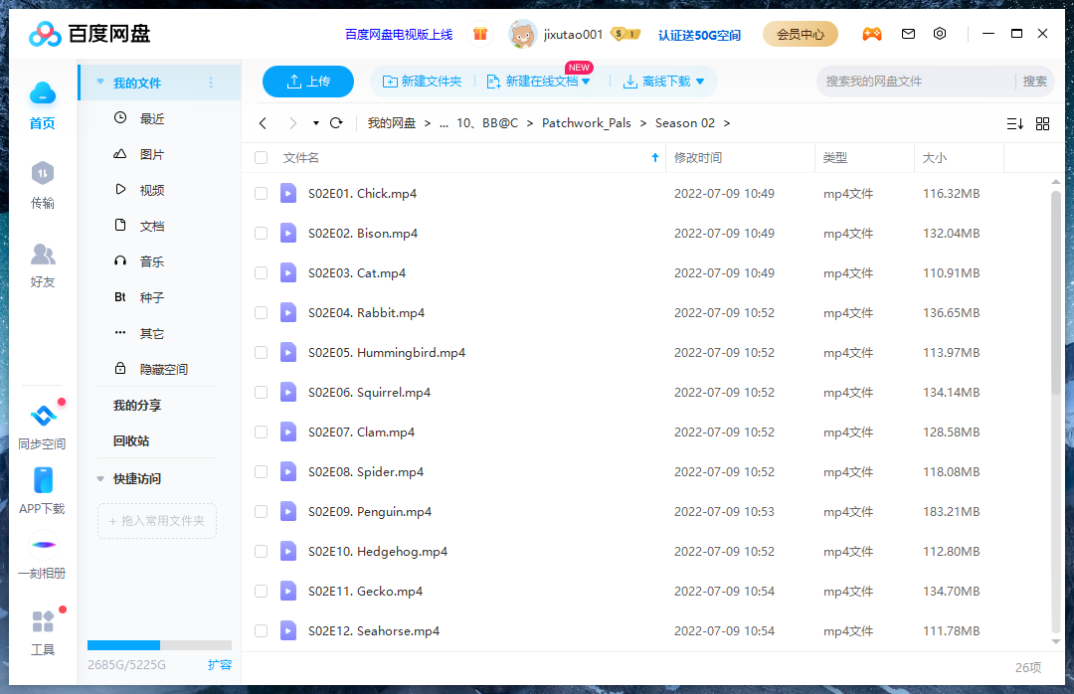Go back with the left arrow

pos(263,123)
